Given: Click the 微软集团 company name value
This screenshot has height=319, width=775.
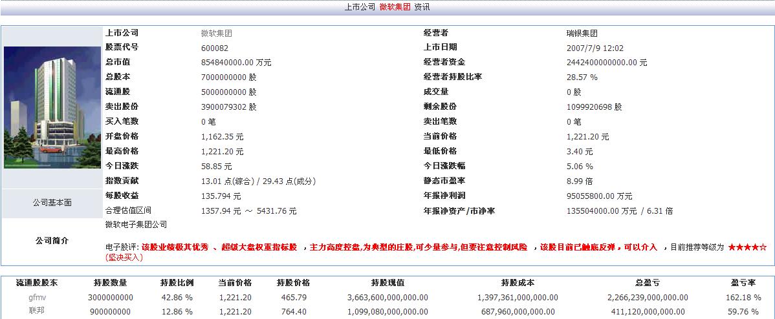Looking at the screenshot, I should 217,34.
